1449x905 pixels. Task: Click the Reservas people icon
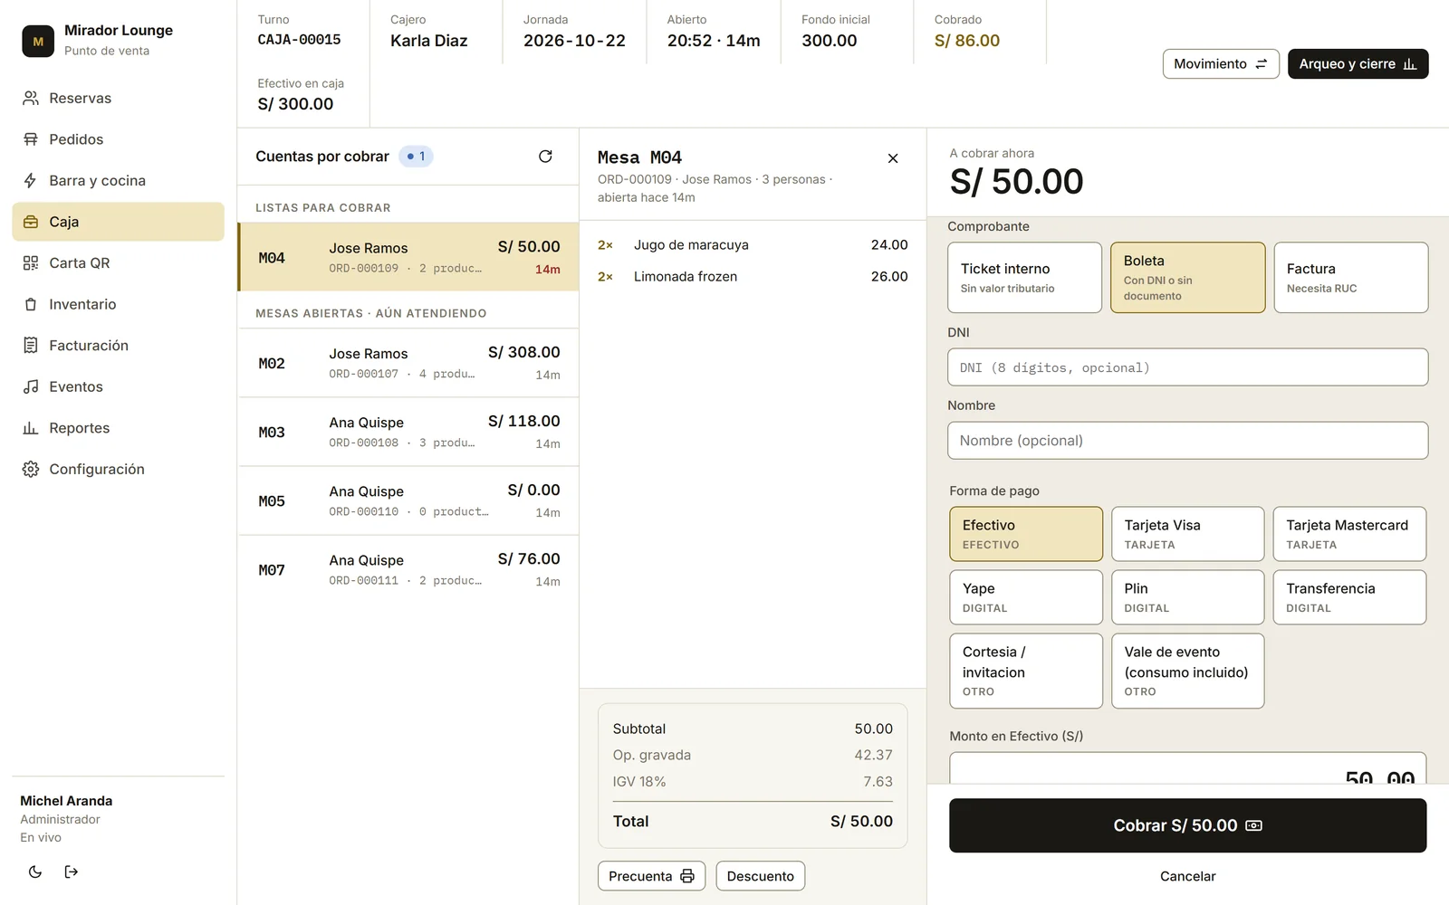coord(31,98)
